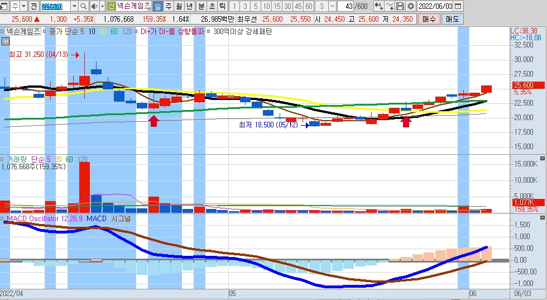This screenshot has width=547, height=300.
Task: Click the date field 2022/06/03
Action: 435,6
